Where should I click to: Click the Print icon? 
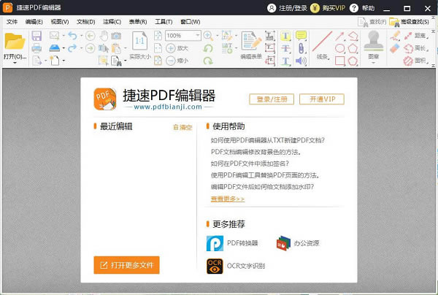coord(36,48)
